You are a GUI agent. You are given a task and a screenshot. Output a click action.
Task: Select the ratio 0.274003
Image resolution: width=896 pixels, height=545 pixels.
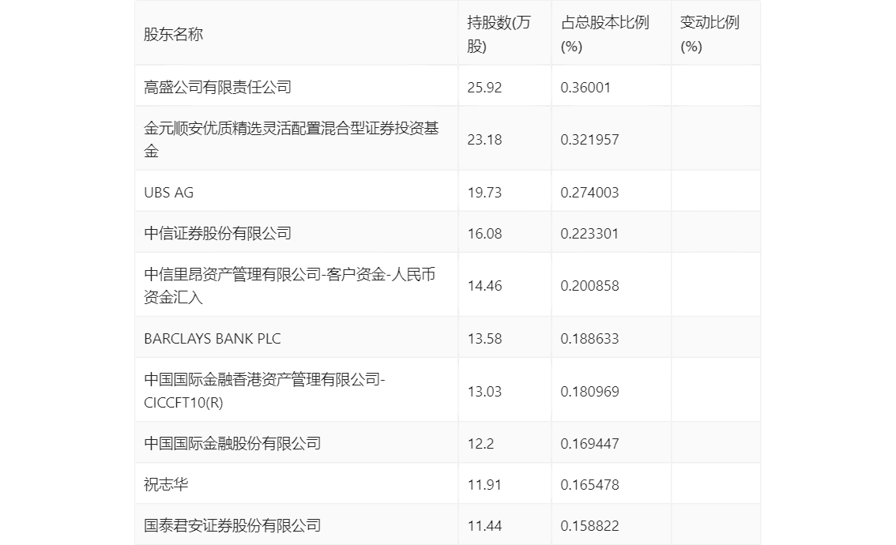pos(589,193)
